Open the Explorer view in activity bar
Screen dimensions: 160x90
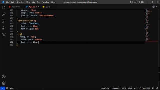click(4, 7)
